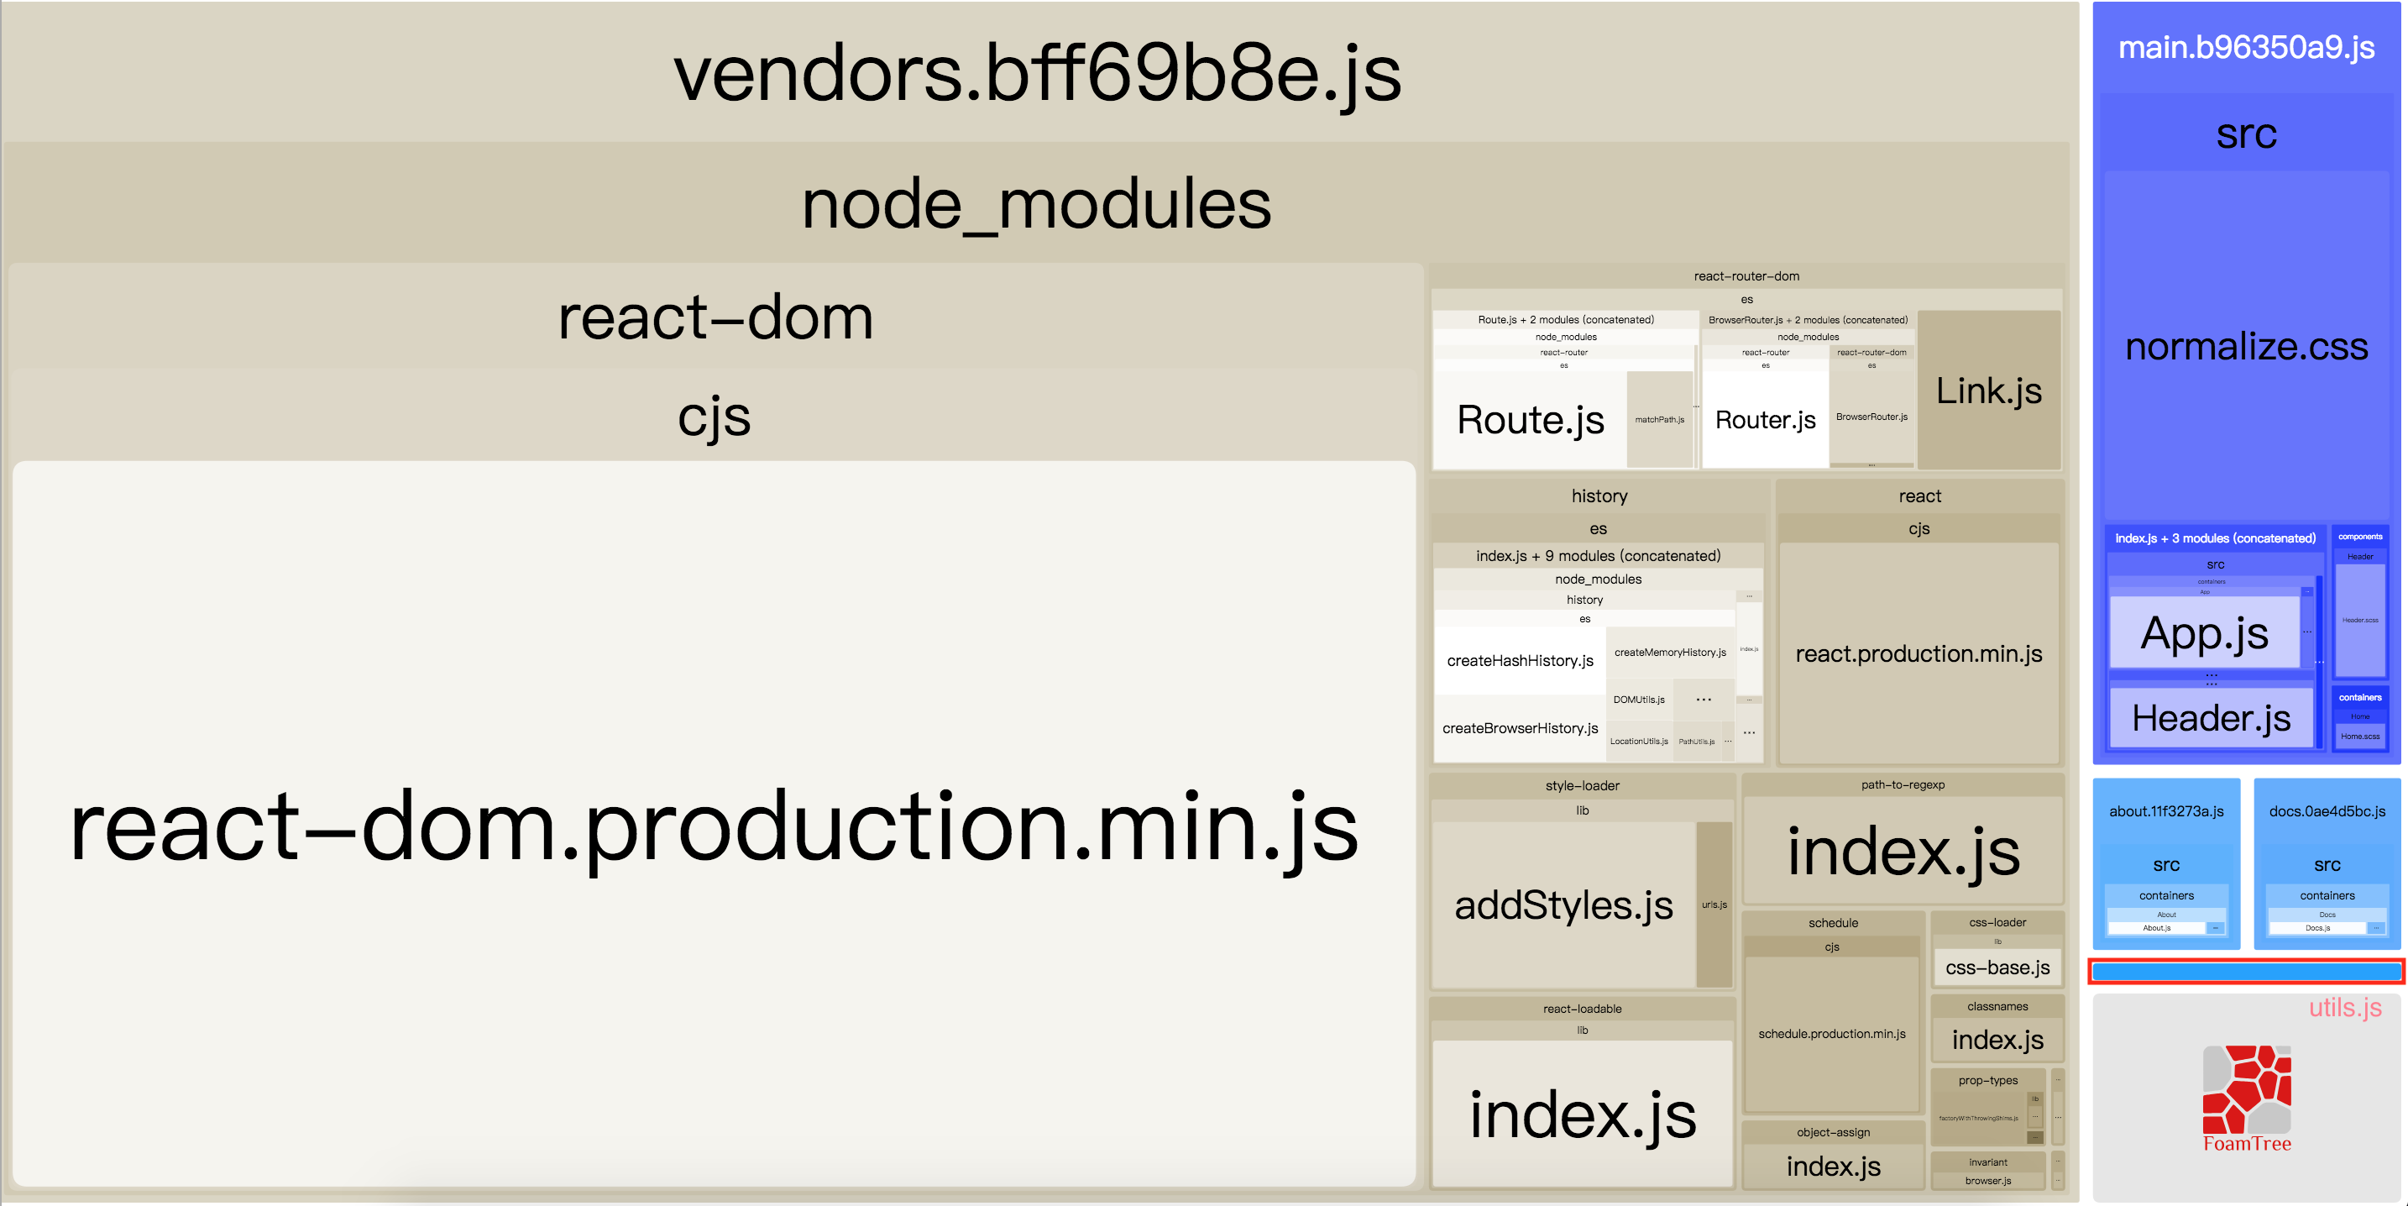Click the Header.scss cell

click(x=2359, y=620)
